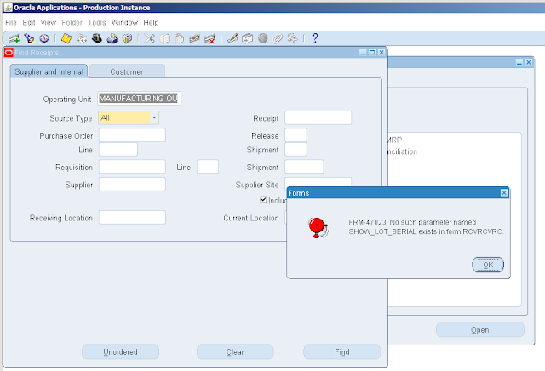Image resolution: width=545 pixels, height=371 pixels.
Task: Click the Zoom toolbar icon
Action: [247, 38]
